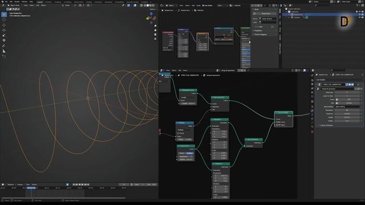Click the timeline playhead frame marker

[31, 188]
